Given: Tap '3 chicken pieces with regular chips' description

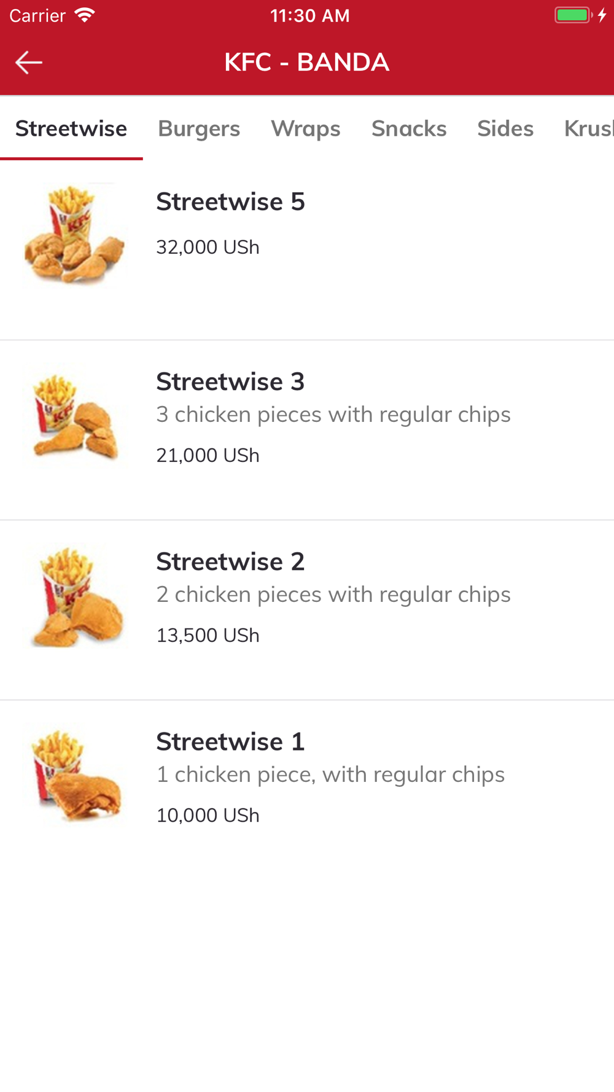Looking at the screenshot, I should click(x=333, y=415).
